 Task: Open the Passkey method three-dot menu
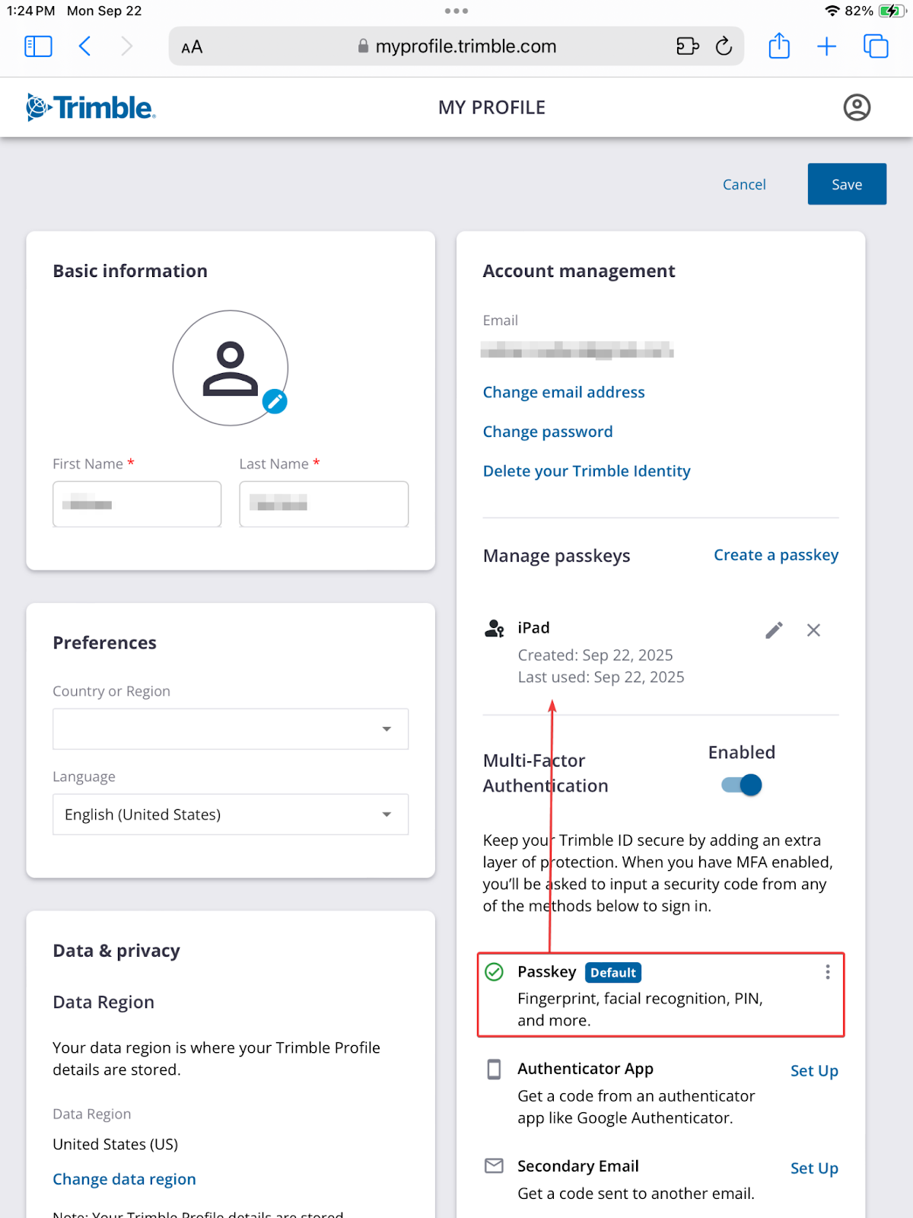point(828,972)
